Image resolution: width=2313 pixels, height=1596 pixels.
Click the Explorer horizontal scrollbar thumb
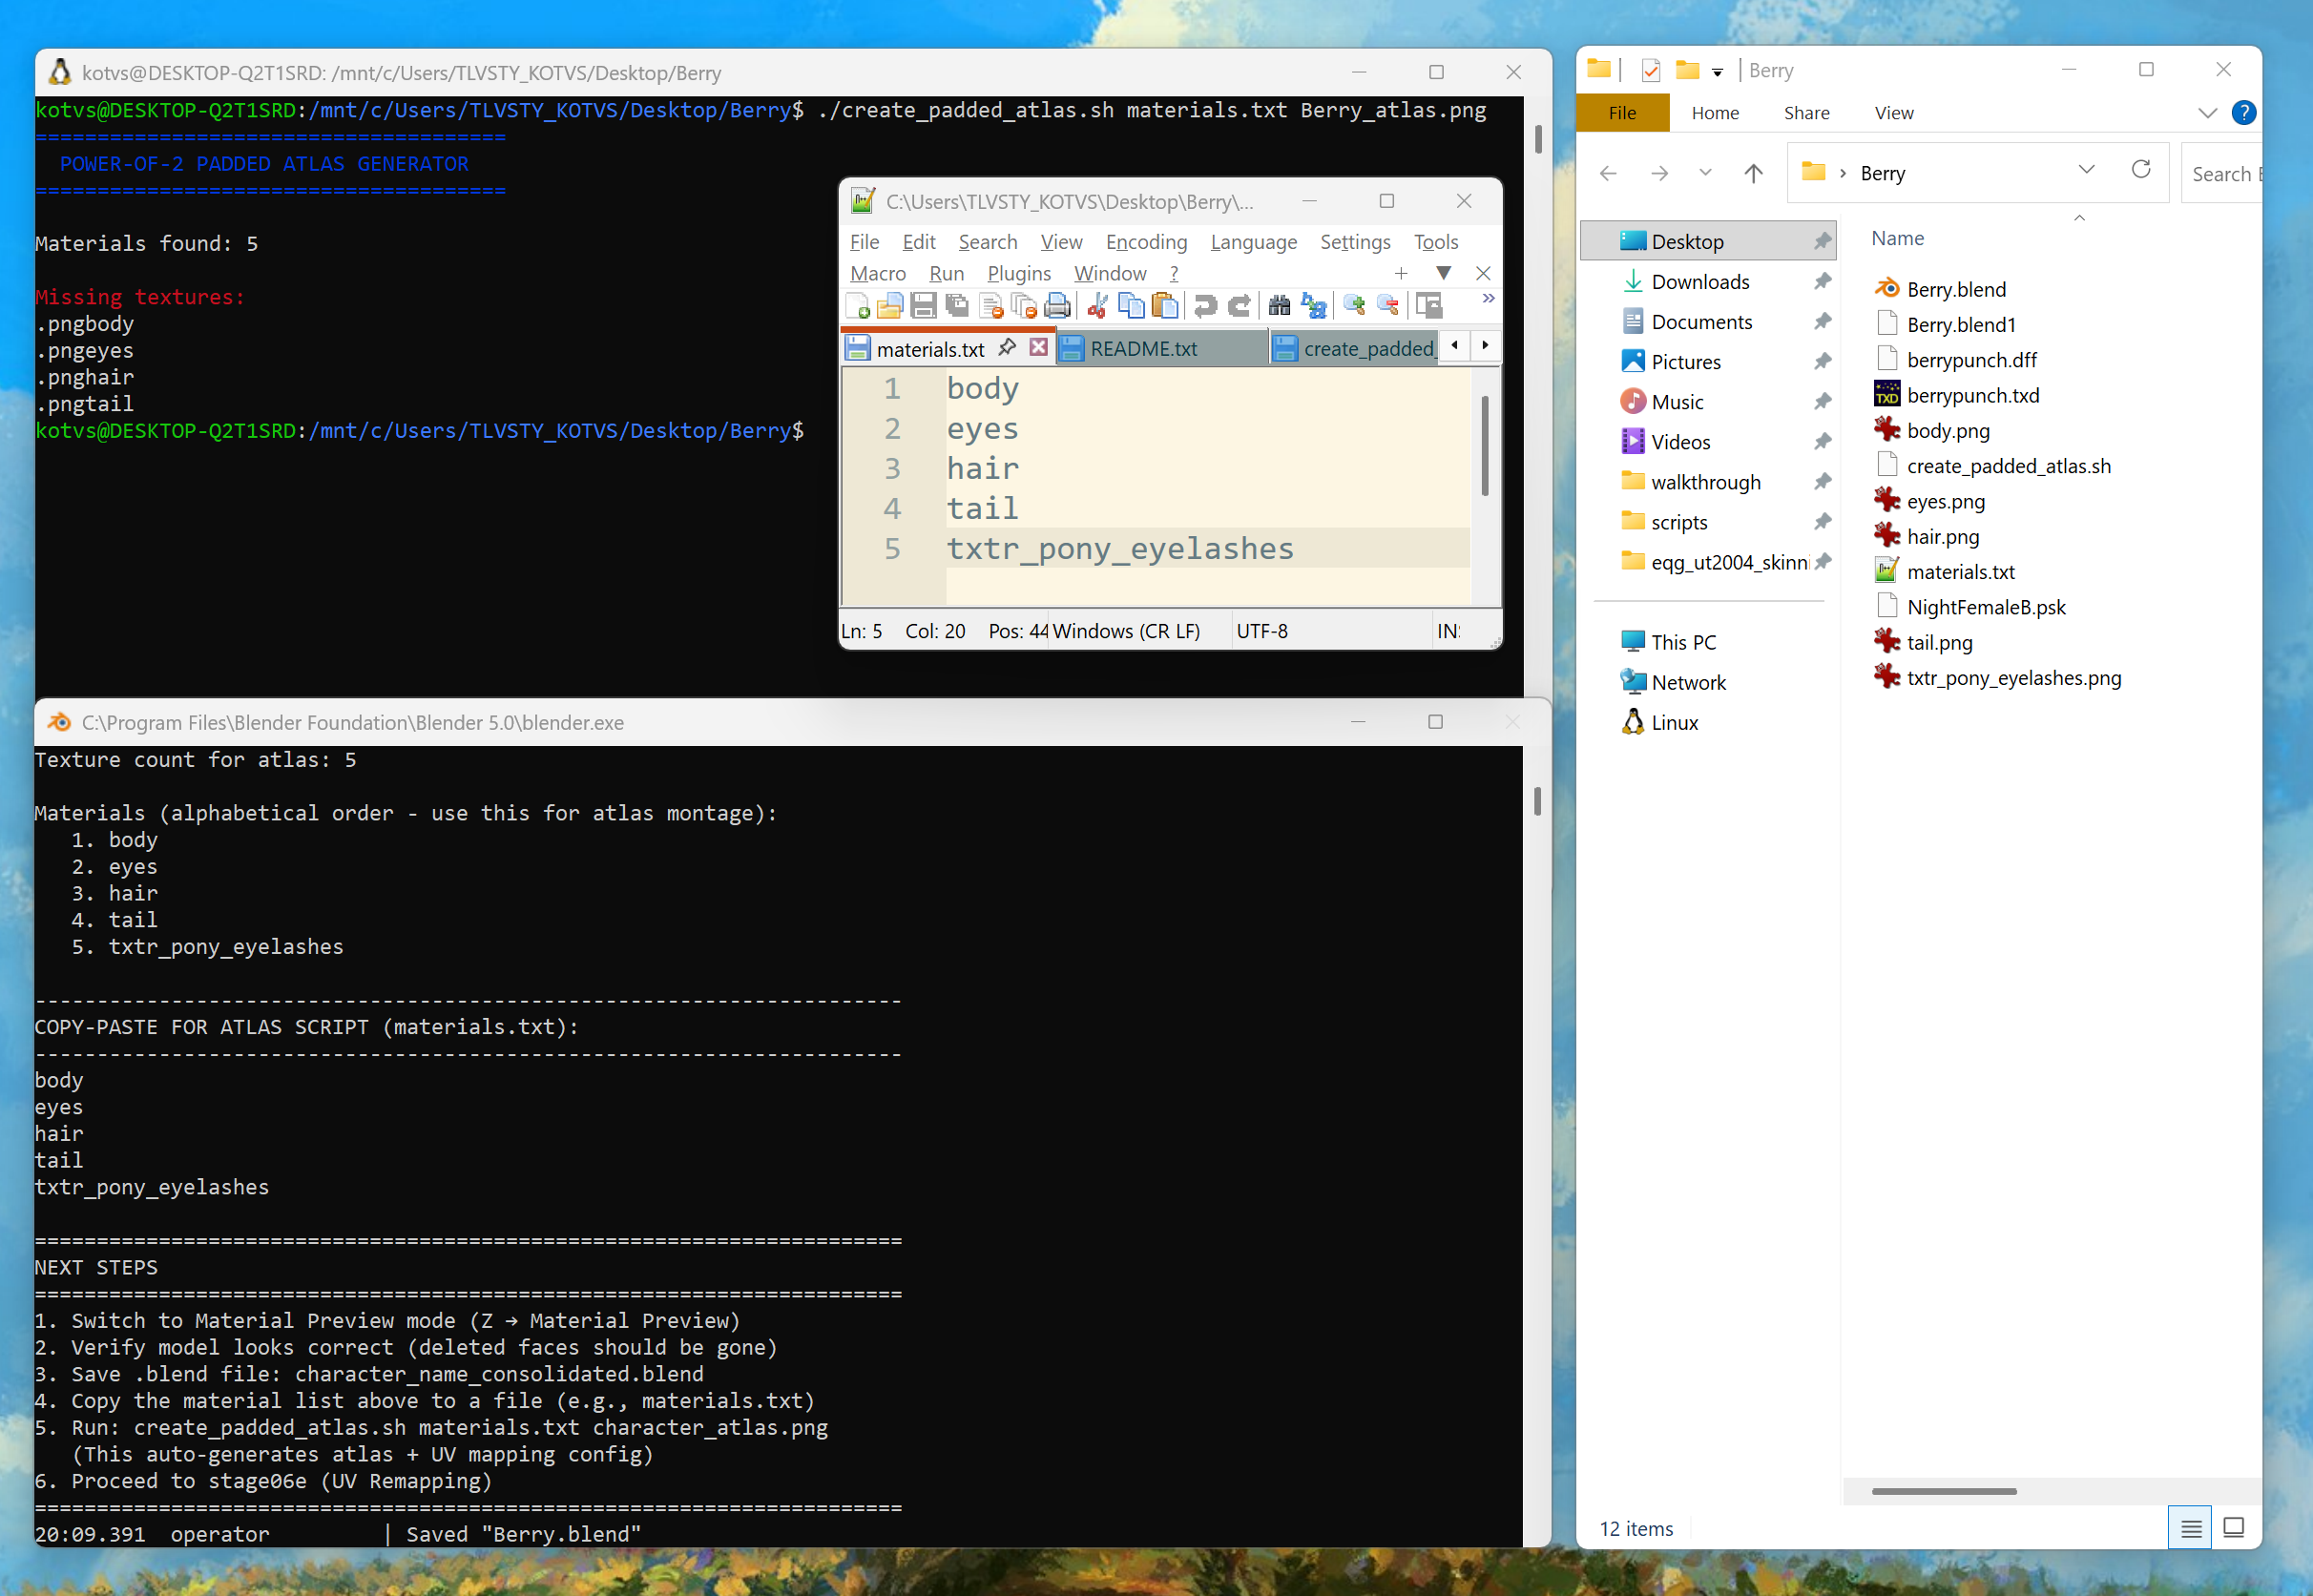coord(1943,1491)
